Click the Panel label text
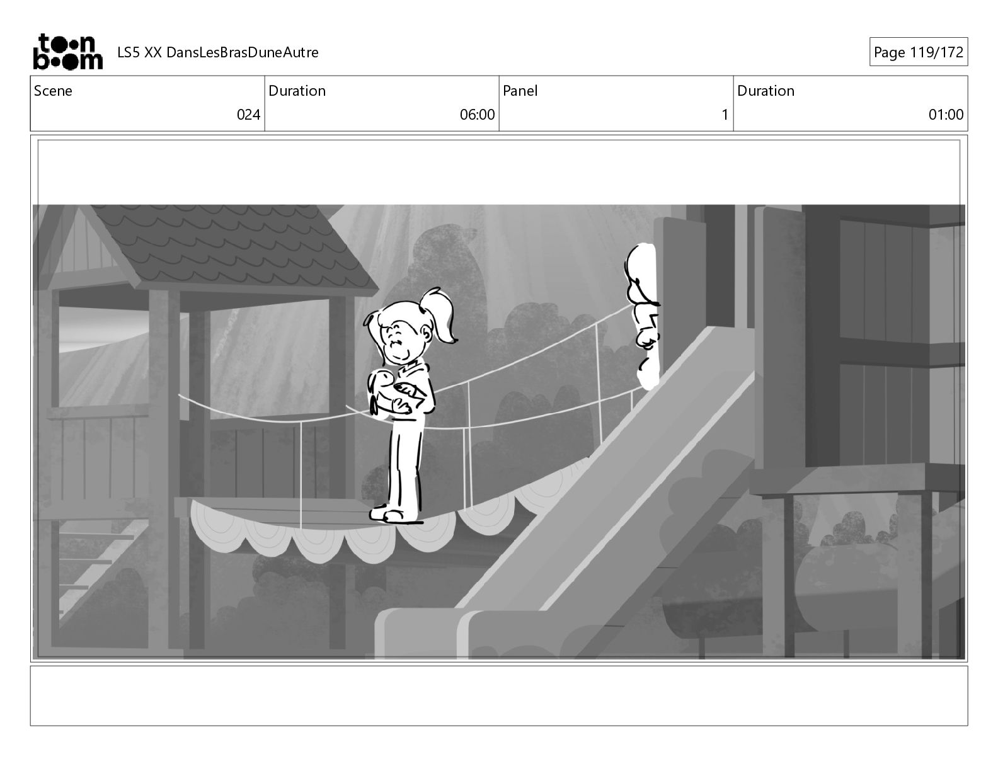Viewport: 998px width, 771px height. click(520, 91)
